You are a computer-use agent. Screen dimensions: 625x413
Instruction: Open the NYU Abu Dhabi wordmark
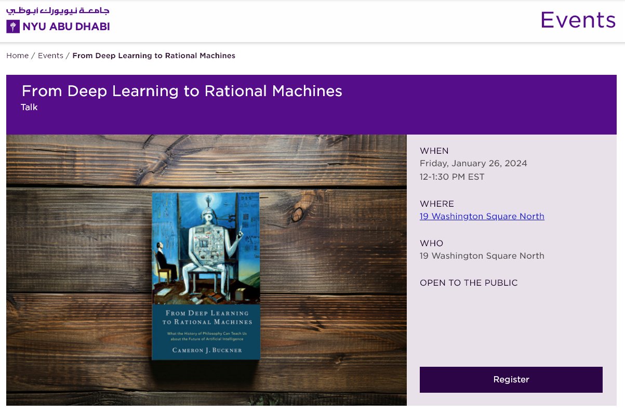tap(66, 26)
